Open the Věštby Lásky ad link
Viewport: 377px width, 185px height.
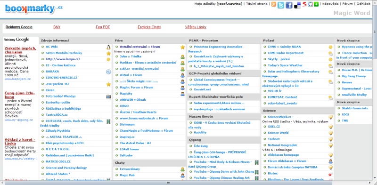(196, 27)
